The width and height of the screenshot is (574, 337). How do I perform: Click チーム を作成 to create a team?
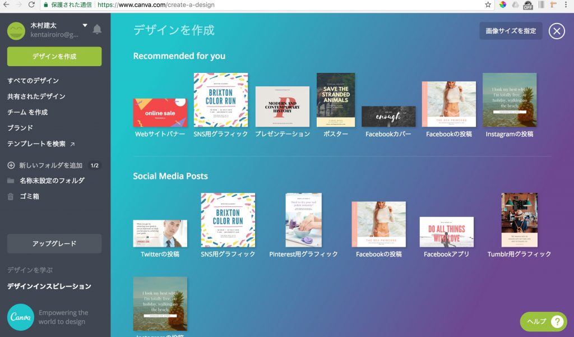(x=29, y=112)
